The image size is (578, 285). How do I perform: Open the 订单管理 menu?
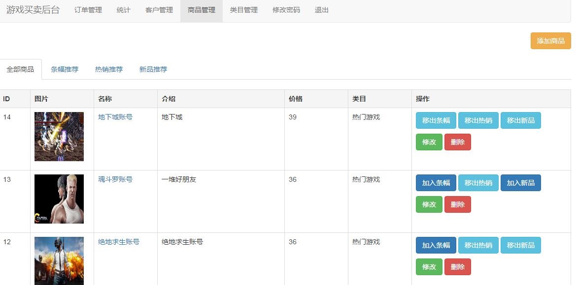point(88,10)
